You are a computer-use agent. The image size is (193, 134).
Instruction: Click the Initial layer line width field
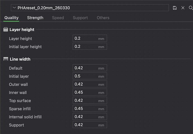[x=90, y=76]
